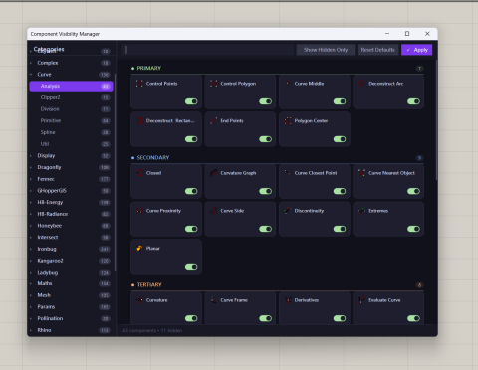Click the Apply button
Screen dimensions: 478x370
pos(417,50)
